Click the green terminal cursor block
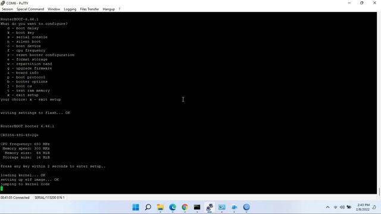The image size is (381, 214). (x=2, y=188)
